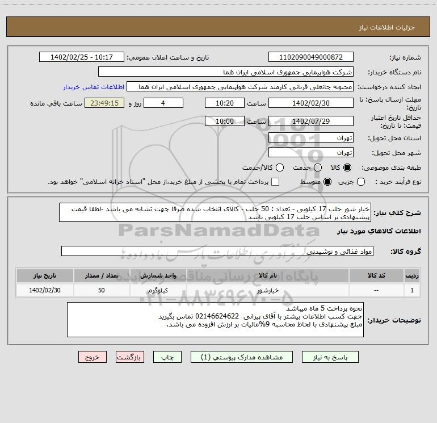The image size is (437, 423).
Task: Click the goods group field مواد غذائی و نوشیدنی
Action: (x=217, y=251)
